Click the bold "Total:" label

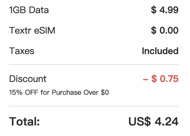click(24, 121)
